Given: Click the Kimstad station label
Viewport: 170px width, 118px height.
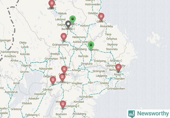Looking at the screenshot, I should (79, 102).
